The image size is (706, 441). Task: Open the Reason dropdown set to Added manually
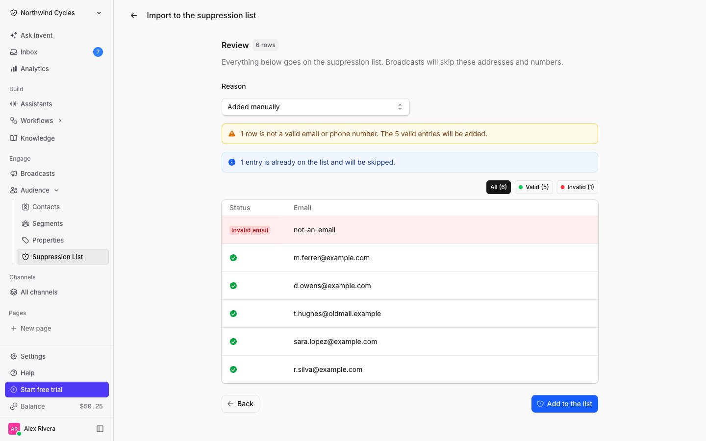tap(316, 107)
